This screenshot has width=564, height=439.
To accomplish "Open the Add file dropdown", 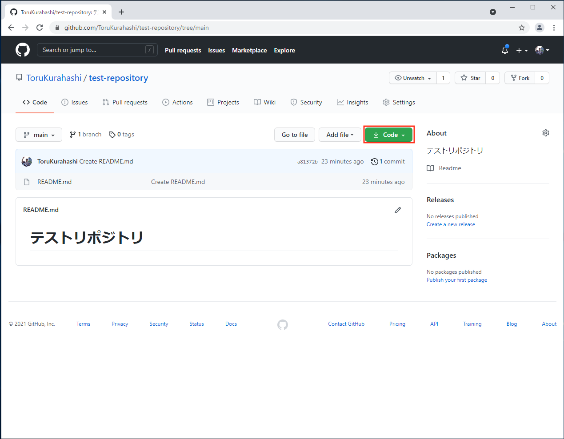I will pos(340,135).
